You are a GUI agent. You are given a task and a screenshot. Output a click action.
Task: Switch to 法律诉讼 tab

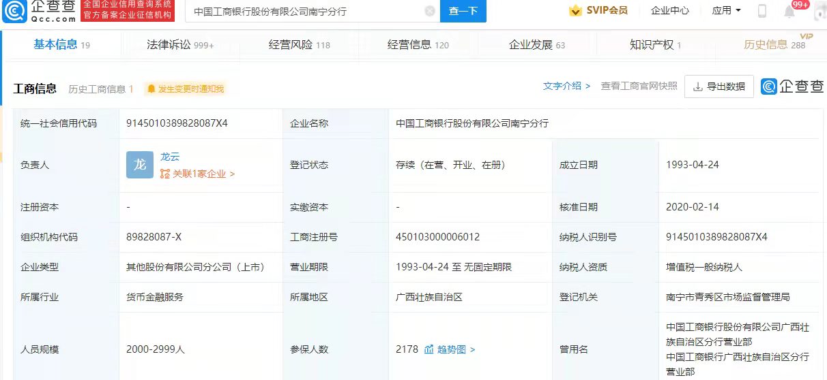[181, 45]
